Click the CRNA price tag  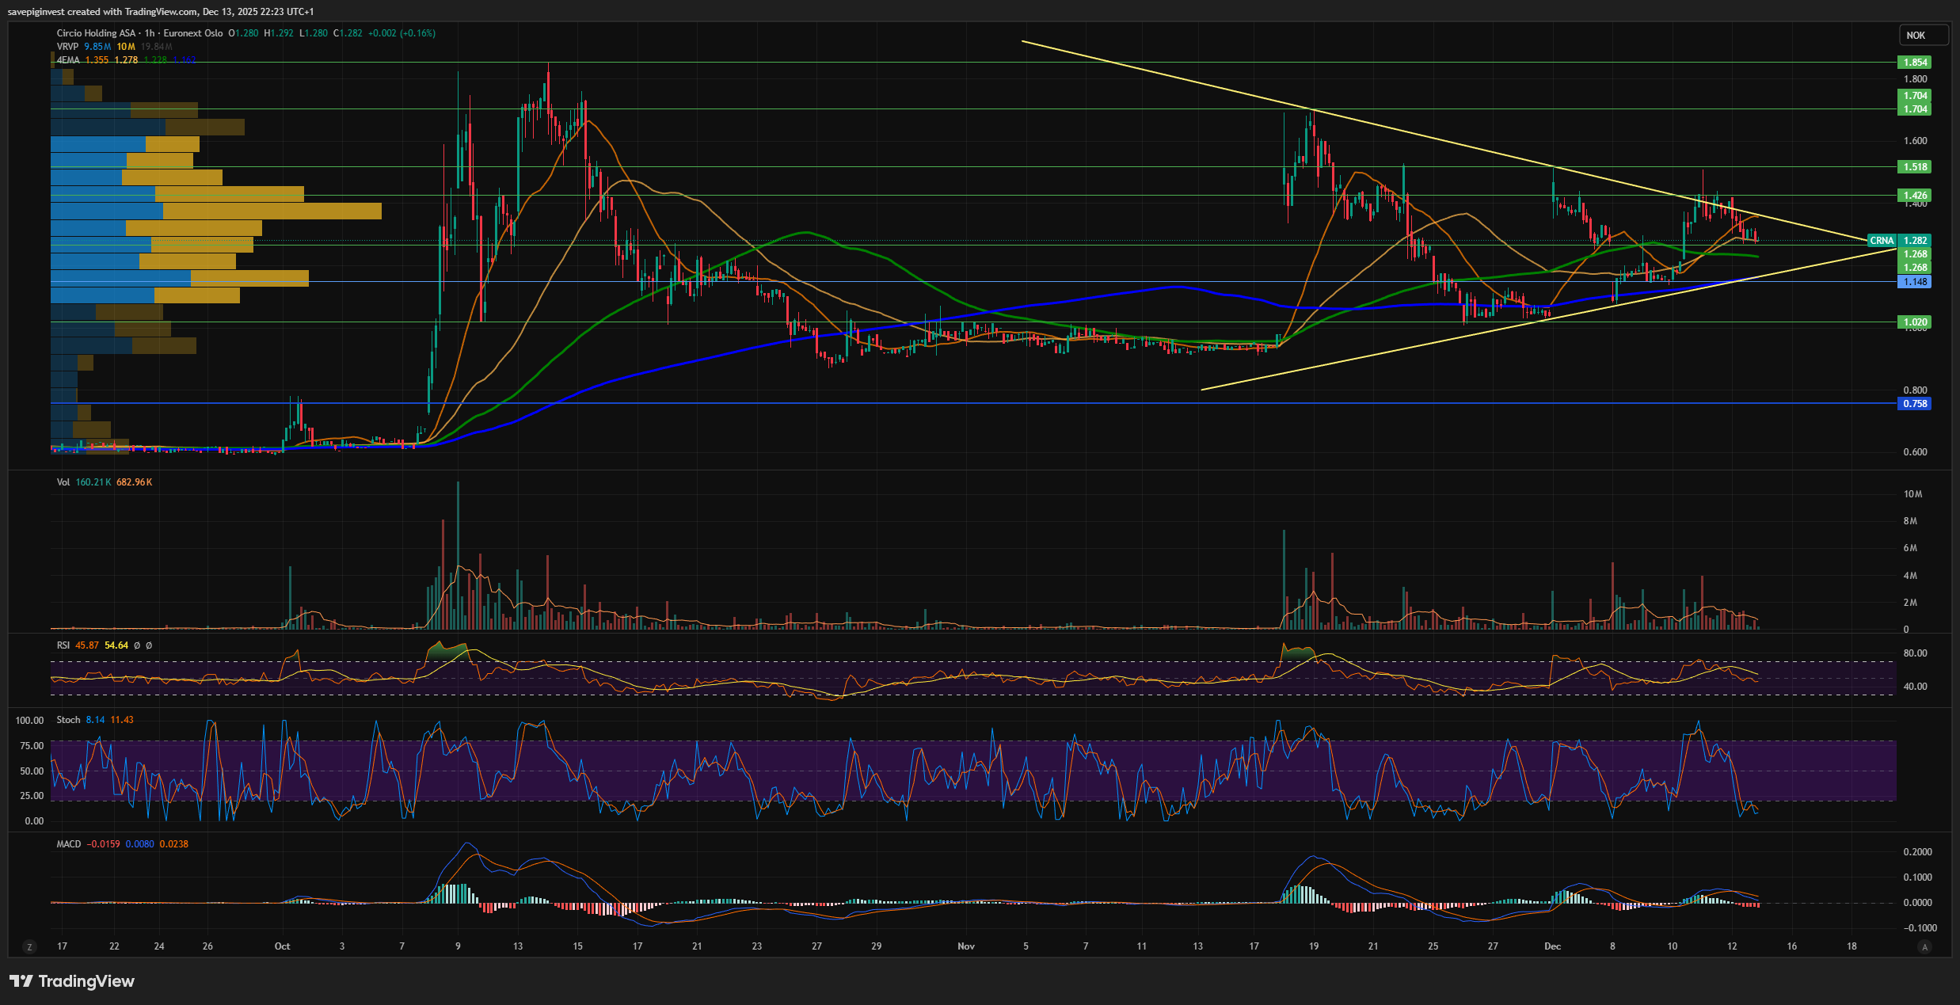1882,241
